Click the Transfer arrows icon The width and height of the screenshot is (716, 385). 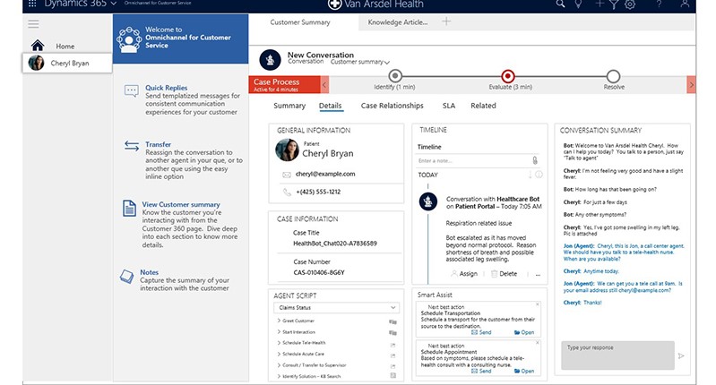(x=132, y=146)
